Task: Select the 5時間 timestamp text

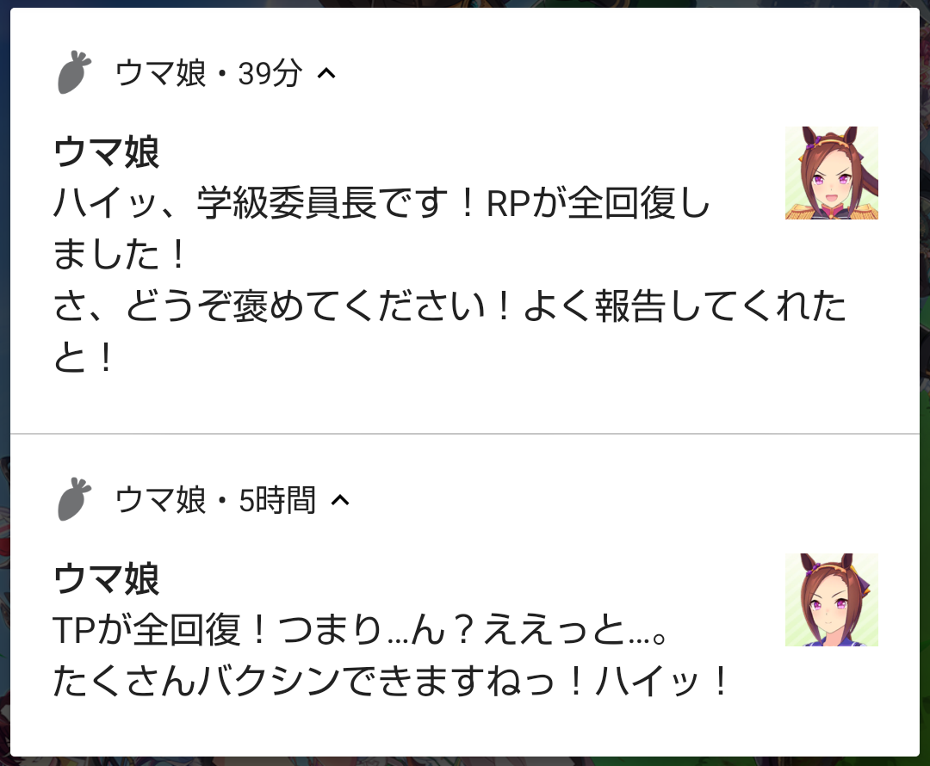Action: click(x=277, y=500)
